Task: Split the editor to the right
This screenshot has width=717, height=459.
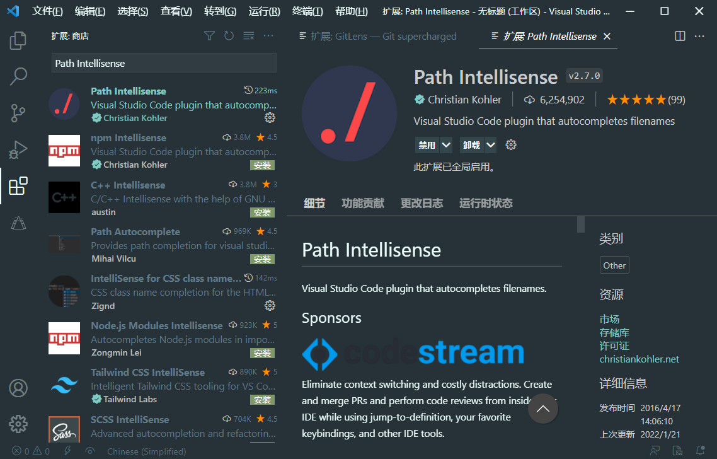Action: pyautogui.click(x=680, y=36)
